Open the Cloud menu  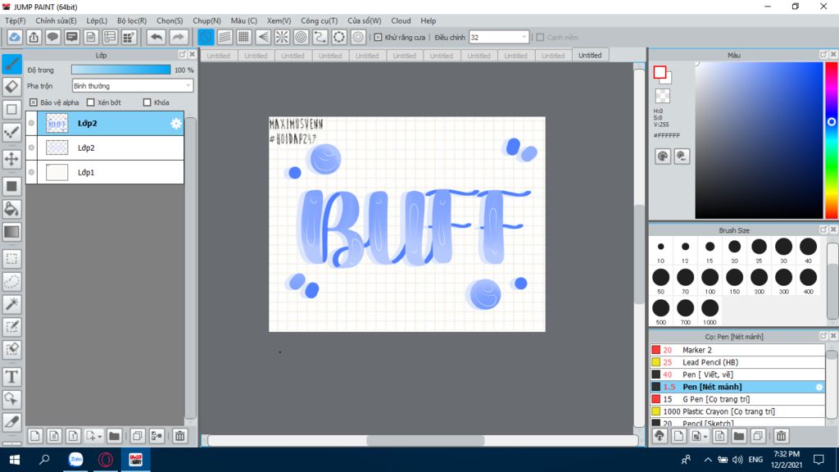(401, 20)
